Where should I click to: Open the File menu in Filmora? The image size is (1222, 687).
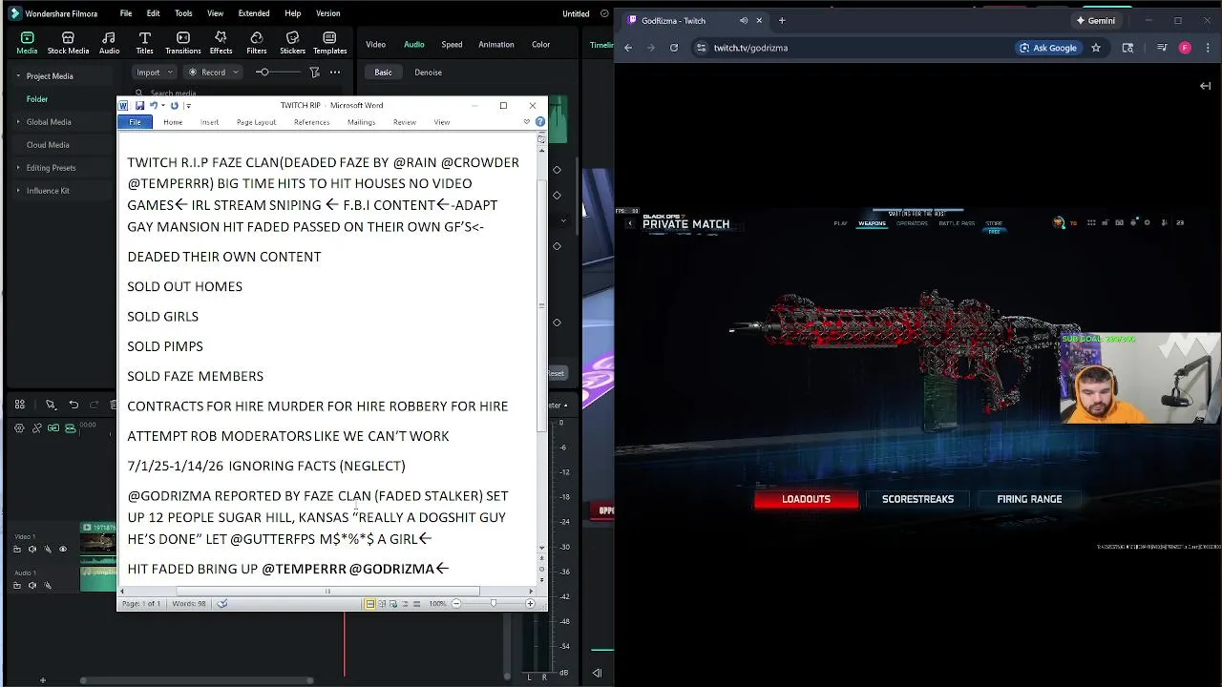pyautogui.click(x=126, y=13)
